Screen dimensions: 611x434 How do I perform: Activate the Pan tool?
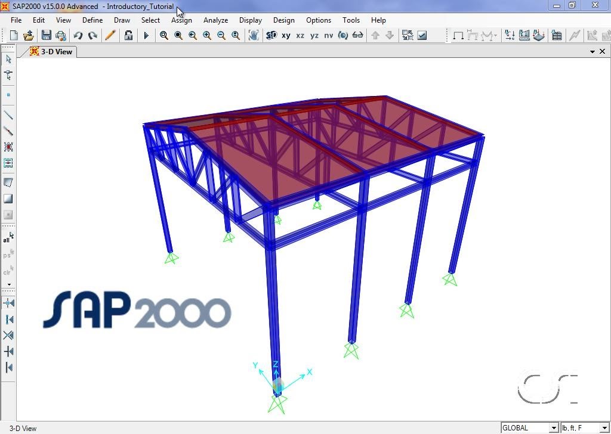pos(253,35)
